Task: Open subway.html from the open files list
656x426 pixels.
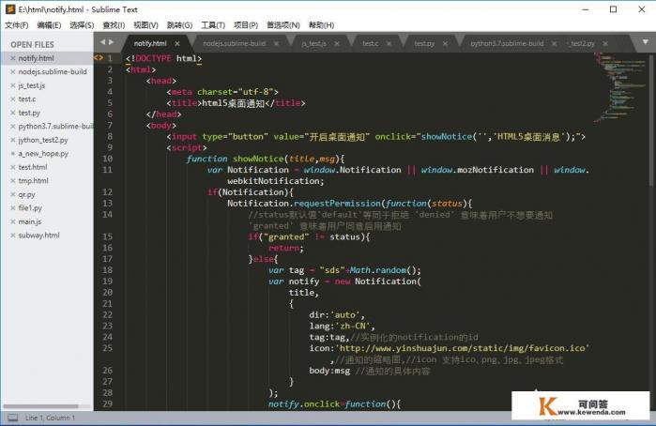Action: point(38,236)
